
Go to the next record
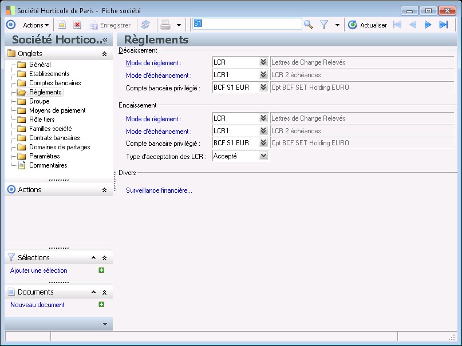point(428,25)
